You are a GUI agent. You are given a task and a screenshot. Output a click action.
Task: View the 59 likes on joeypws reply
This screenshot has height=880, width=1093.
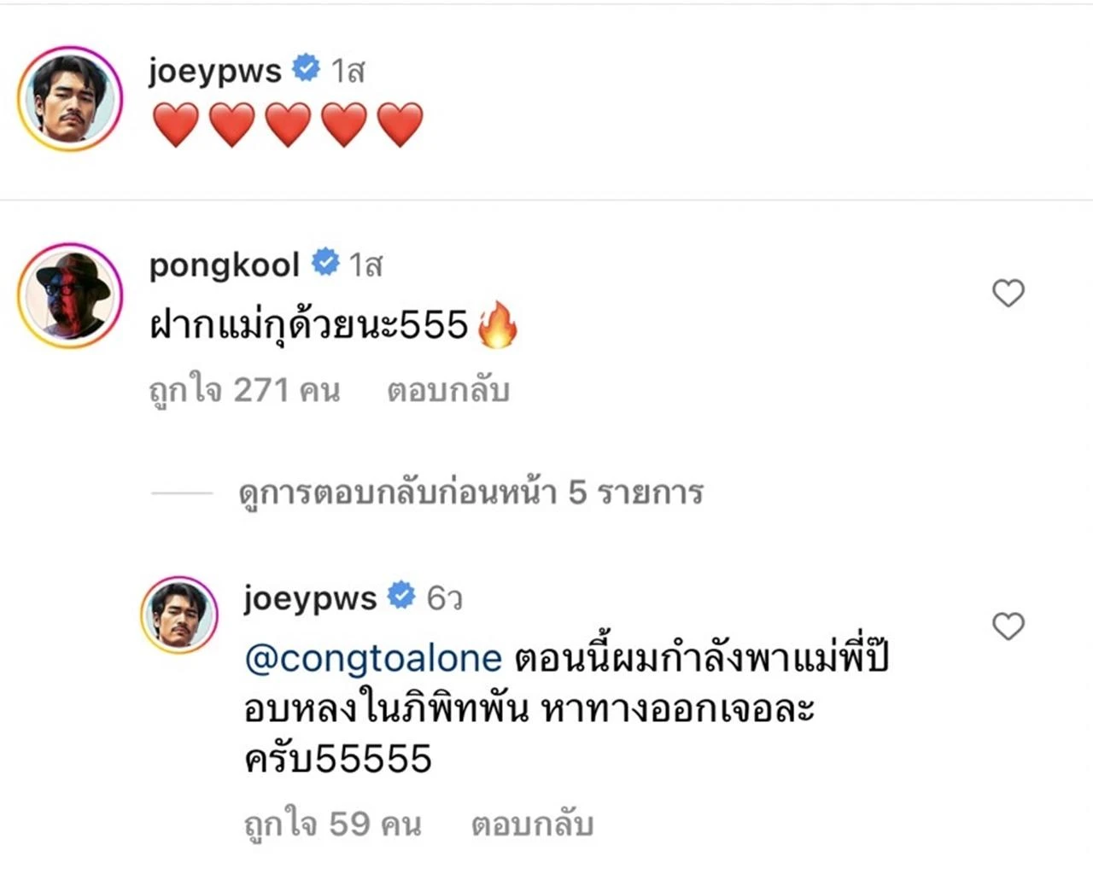[x=333, y=825]
